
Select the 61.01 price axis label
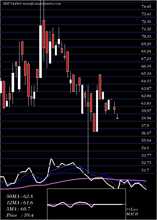[146, 103]
